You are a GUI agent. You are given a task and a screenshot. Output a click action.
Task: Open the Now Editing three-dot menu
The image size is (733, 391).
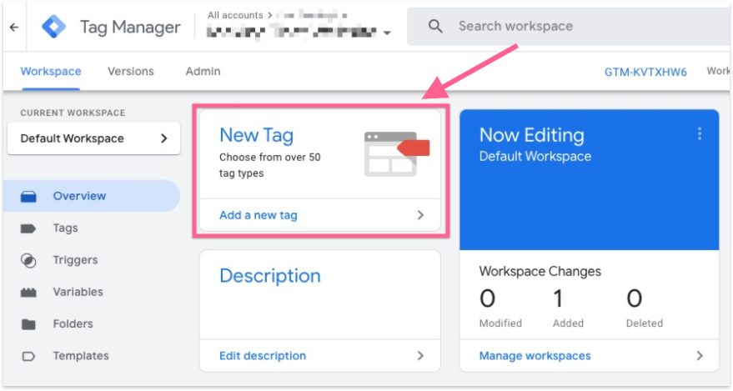(700, 134)
